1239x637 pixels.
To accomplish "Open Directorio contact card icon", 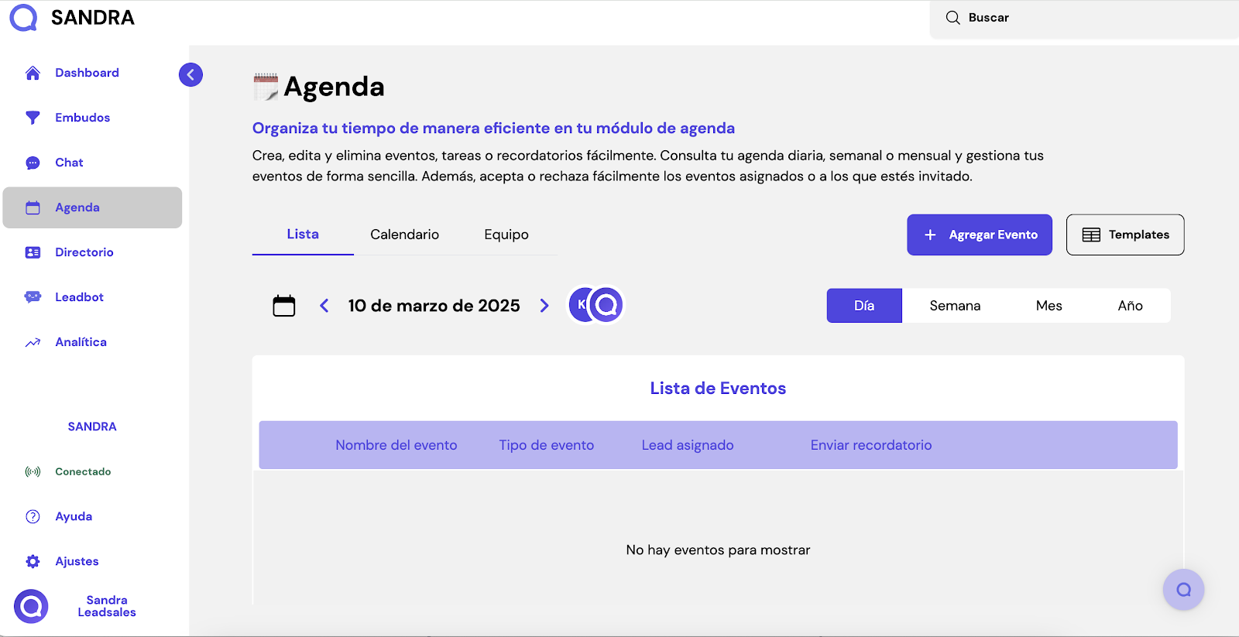I will click(x=33, y=252).
